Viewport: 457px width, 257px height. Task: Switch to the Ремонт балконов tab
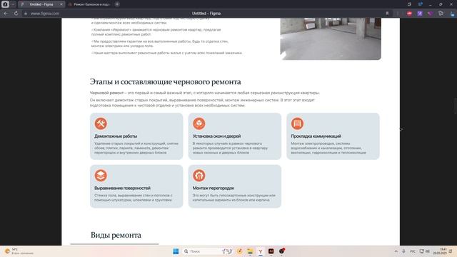coord(89,4)
